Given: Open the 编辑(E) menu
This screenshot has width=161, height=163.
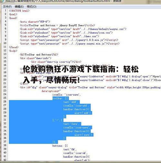Looking at the screenshot, I should point(19,6).
